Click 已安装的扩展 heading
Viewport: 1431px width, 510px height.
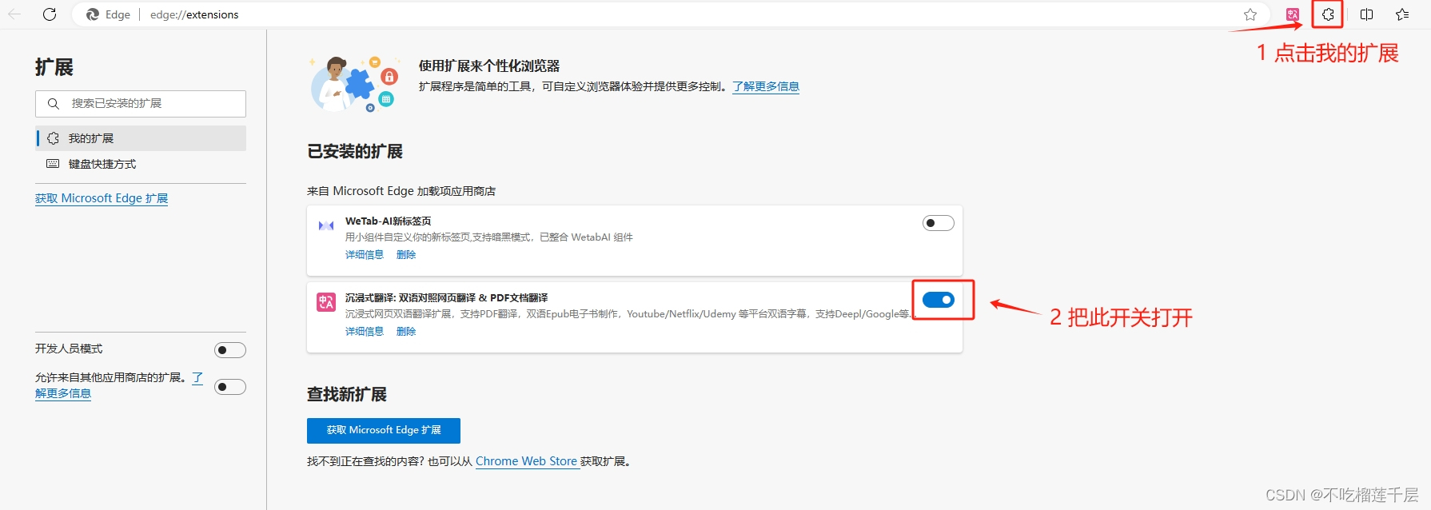(x=355, y=151)
